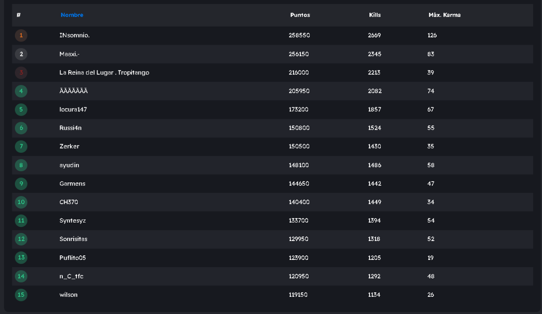Open player INsomnio. from the ranking
The width and height of the screenshot is (542, 314).
click(x=75, y=35)
